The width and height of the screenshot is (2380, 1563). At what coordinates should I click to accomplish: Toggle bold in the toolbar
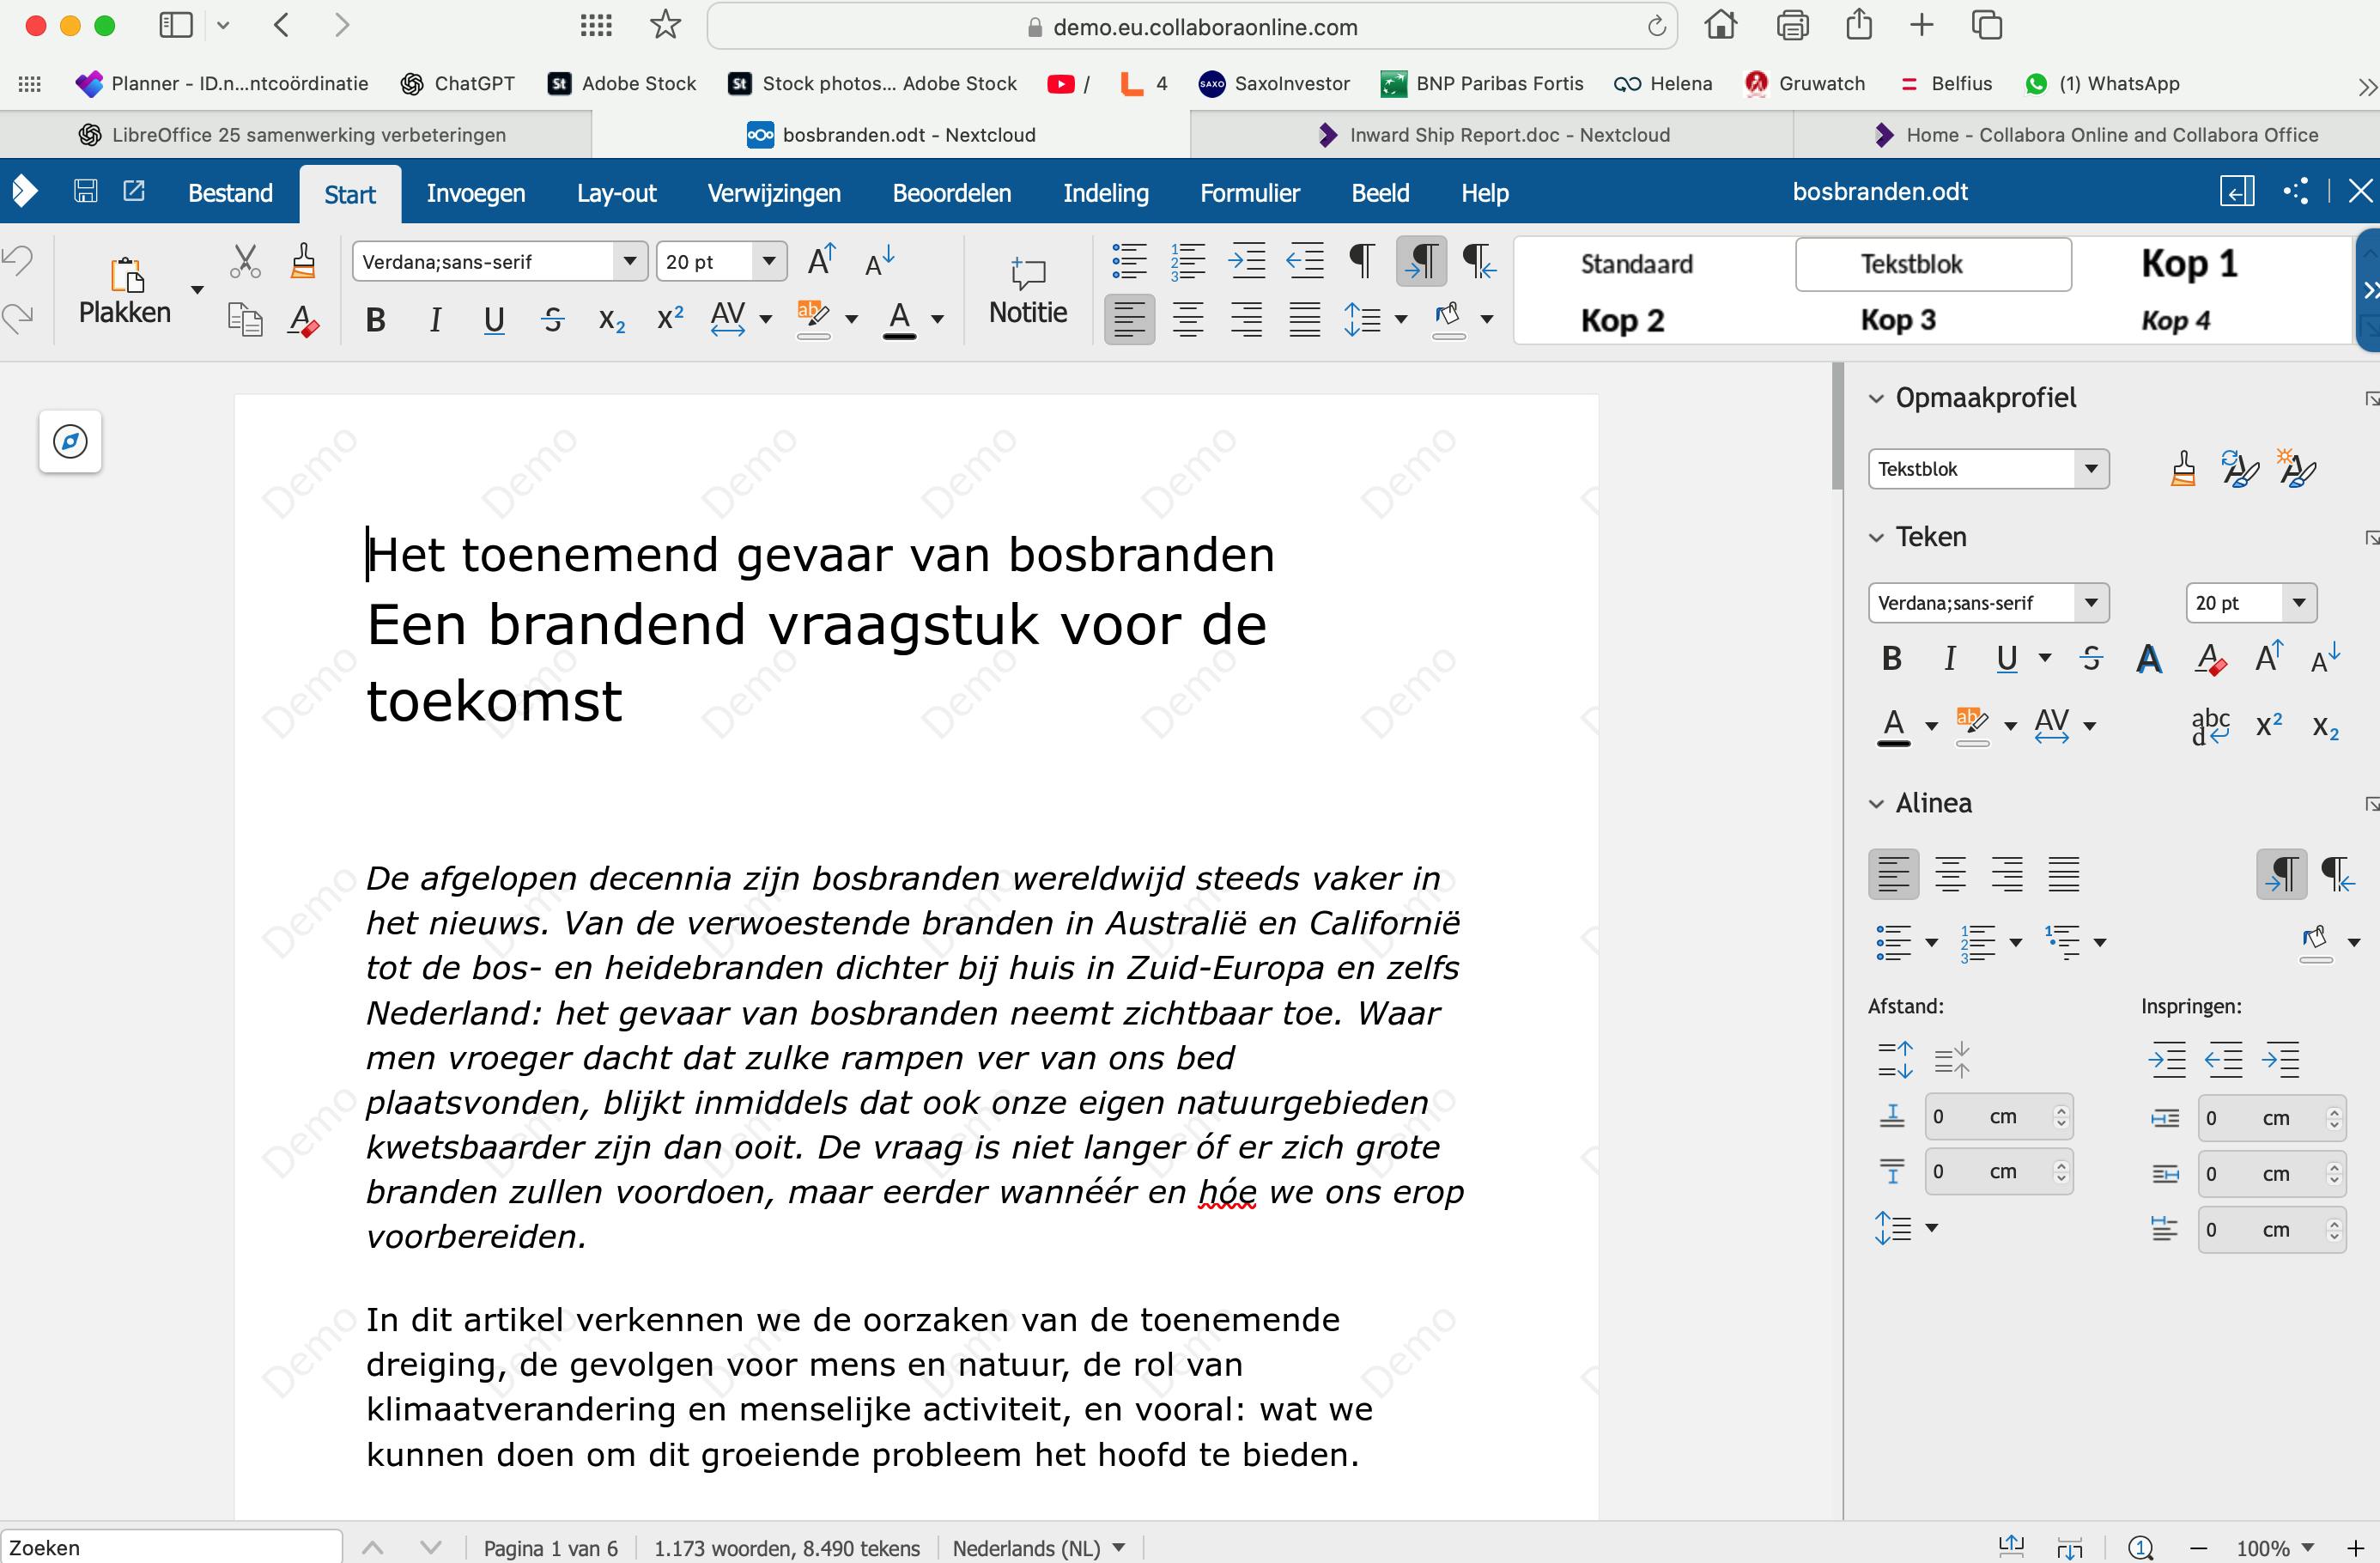click(x=376, y=320)
